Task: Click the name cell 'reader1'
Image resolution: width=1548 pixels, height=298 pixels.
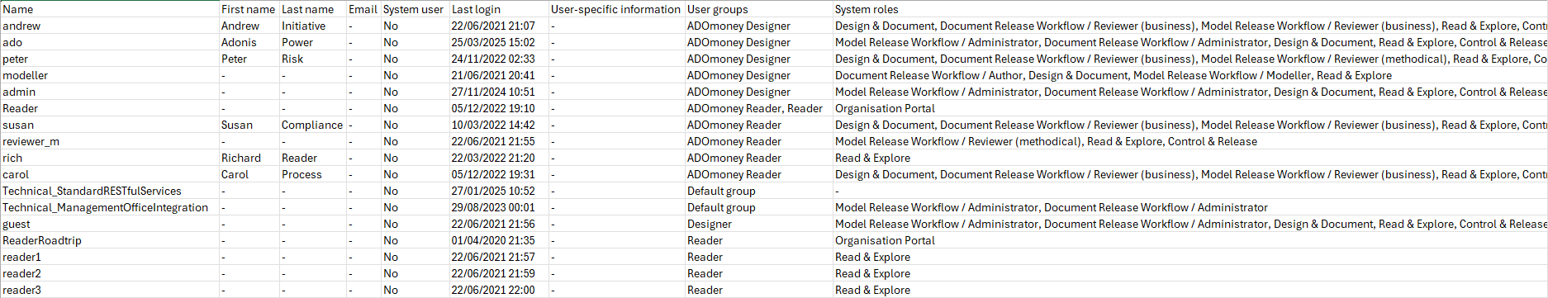Action: click(x=110, y=257)
